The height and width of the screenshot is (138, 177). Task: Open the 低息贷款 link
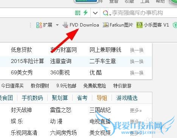[22, 50]
